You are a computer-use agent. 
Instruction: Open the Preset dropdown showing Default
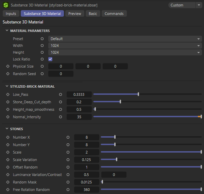(125, 39)
